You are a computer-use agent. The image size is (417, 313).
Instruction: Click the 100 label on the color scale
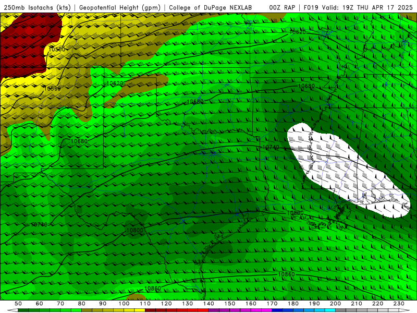(x=124, y=304)
